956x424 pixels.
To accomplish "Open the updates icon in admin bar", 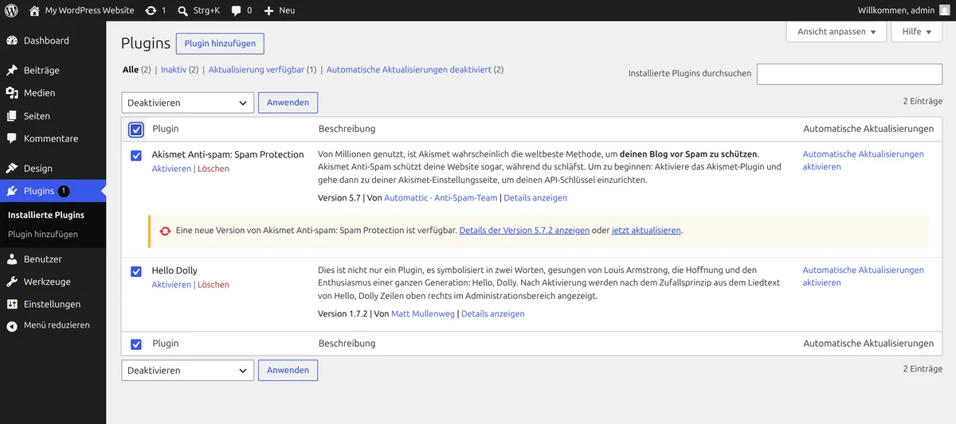I will tap(151, 10).
